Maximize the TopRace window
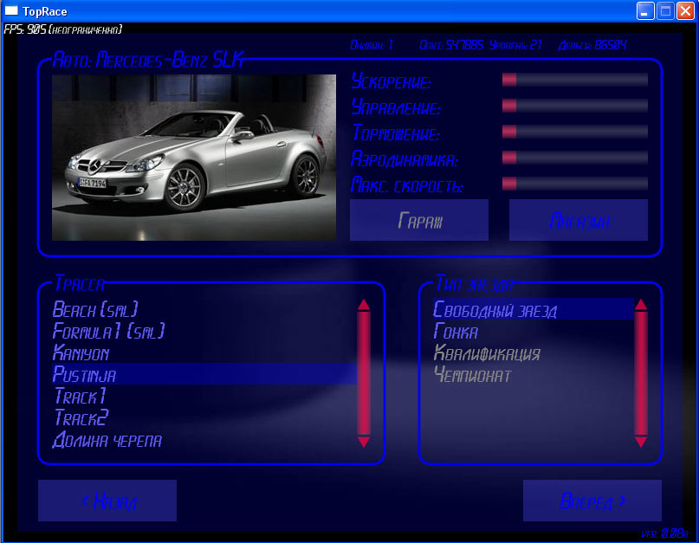 point(665,11)
